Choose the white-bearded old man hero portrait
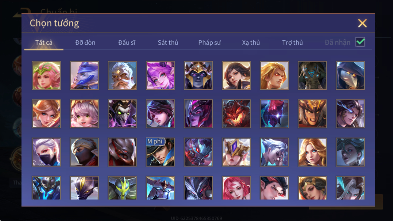This screenshot has height=221, width=393. pyautogui.click(x=122, y=75)
